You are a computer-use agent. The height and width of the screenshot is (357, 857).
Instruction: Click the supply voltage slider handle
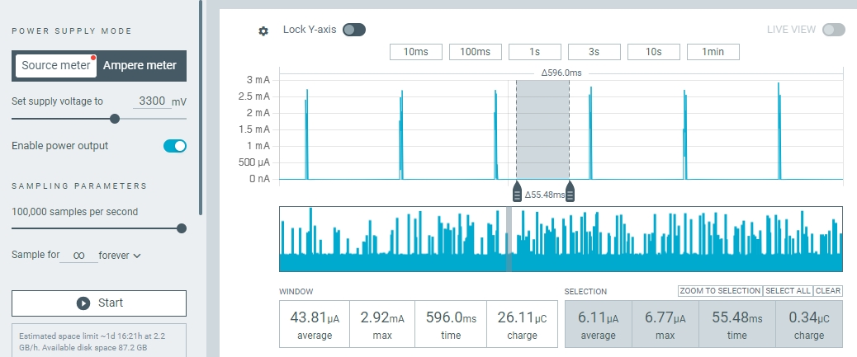pos(115,119)
